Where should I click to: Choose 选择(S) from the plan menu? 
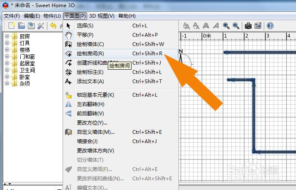click(121, 26)
